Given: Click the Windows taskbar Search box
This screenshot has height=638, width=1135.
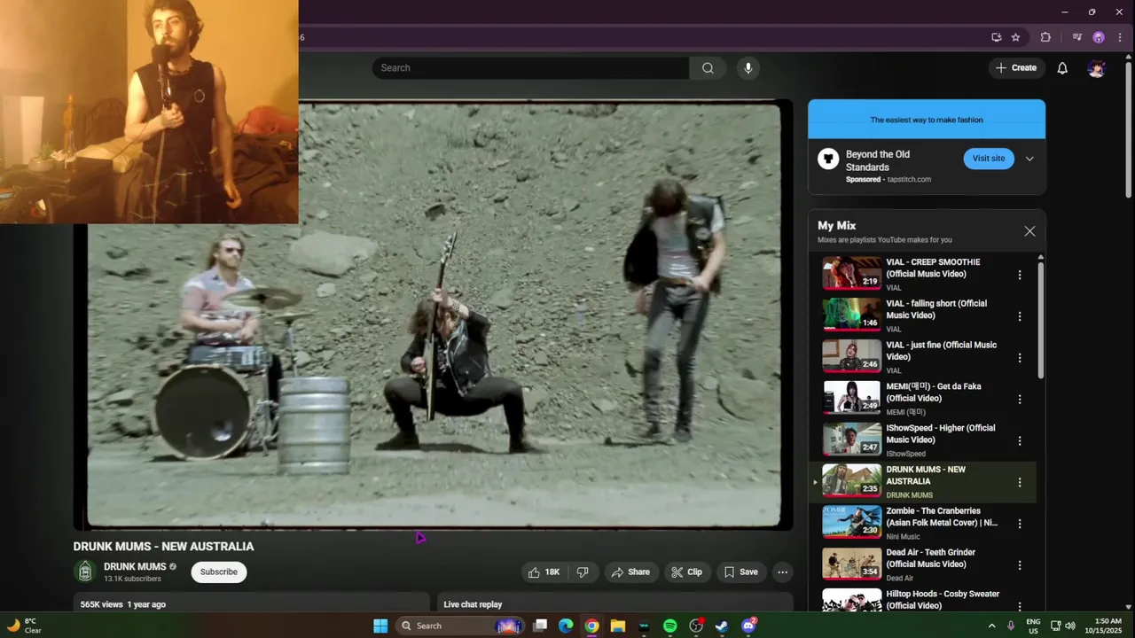Looking at the screenshot, I should [458, 626].
